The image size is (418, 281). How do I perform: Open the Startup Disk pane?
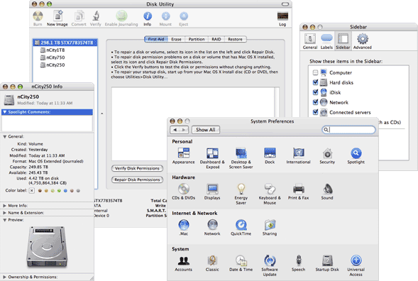(327, 263)
